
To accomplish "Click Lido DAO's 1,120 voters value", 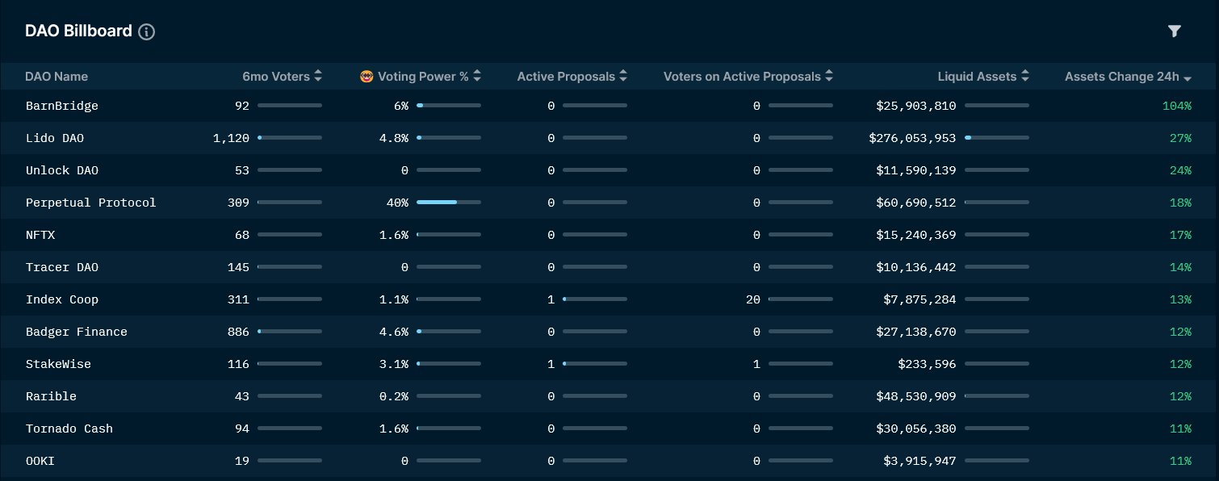I will [x=231, y=138].
